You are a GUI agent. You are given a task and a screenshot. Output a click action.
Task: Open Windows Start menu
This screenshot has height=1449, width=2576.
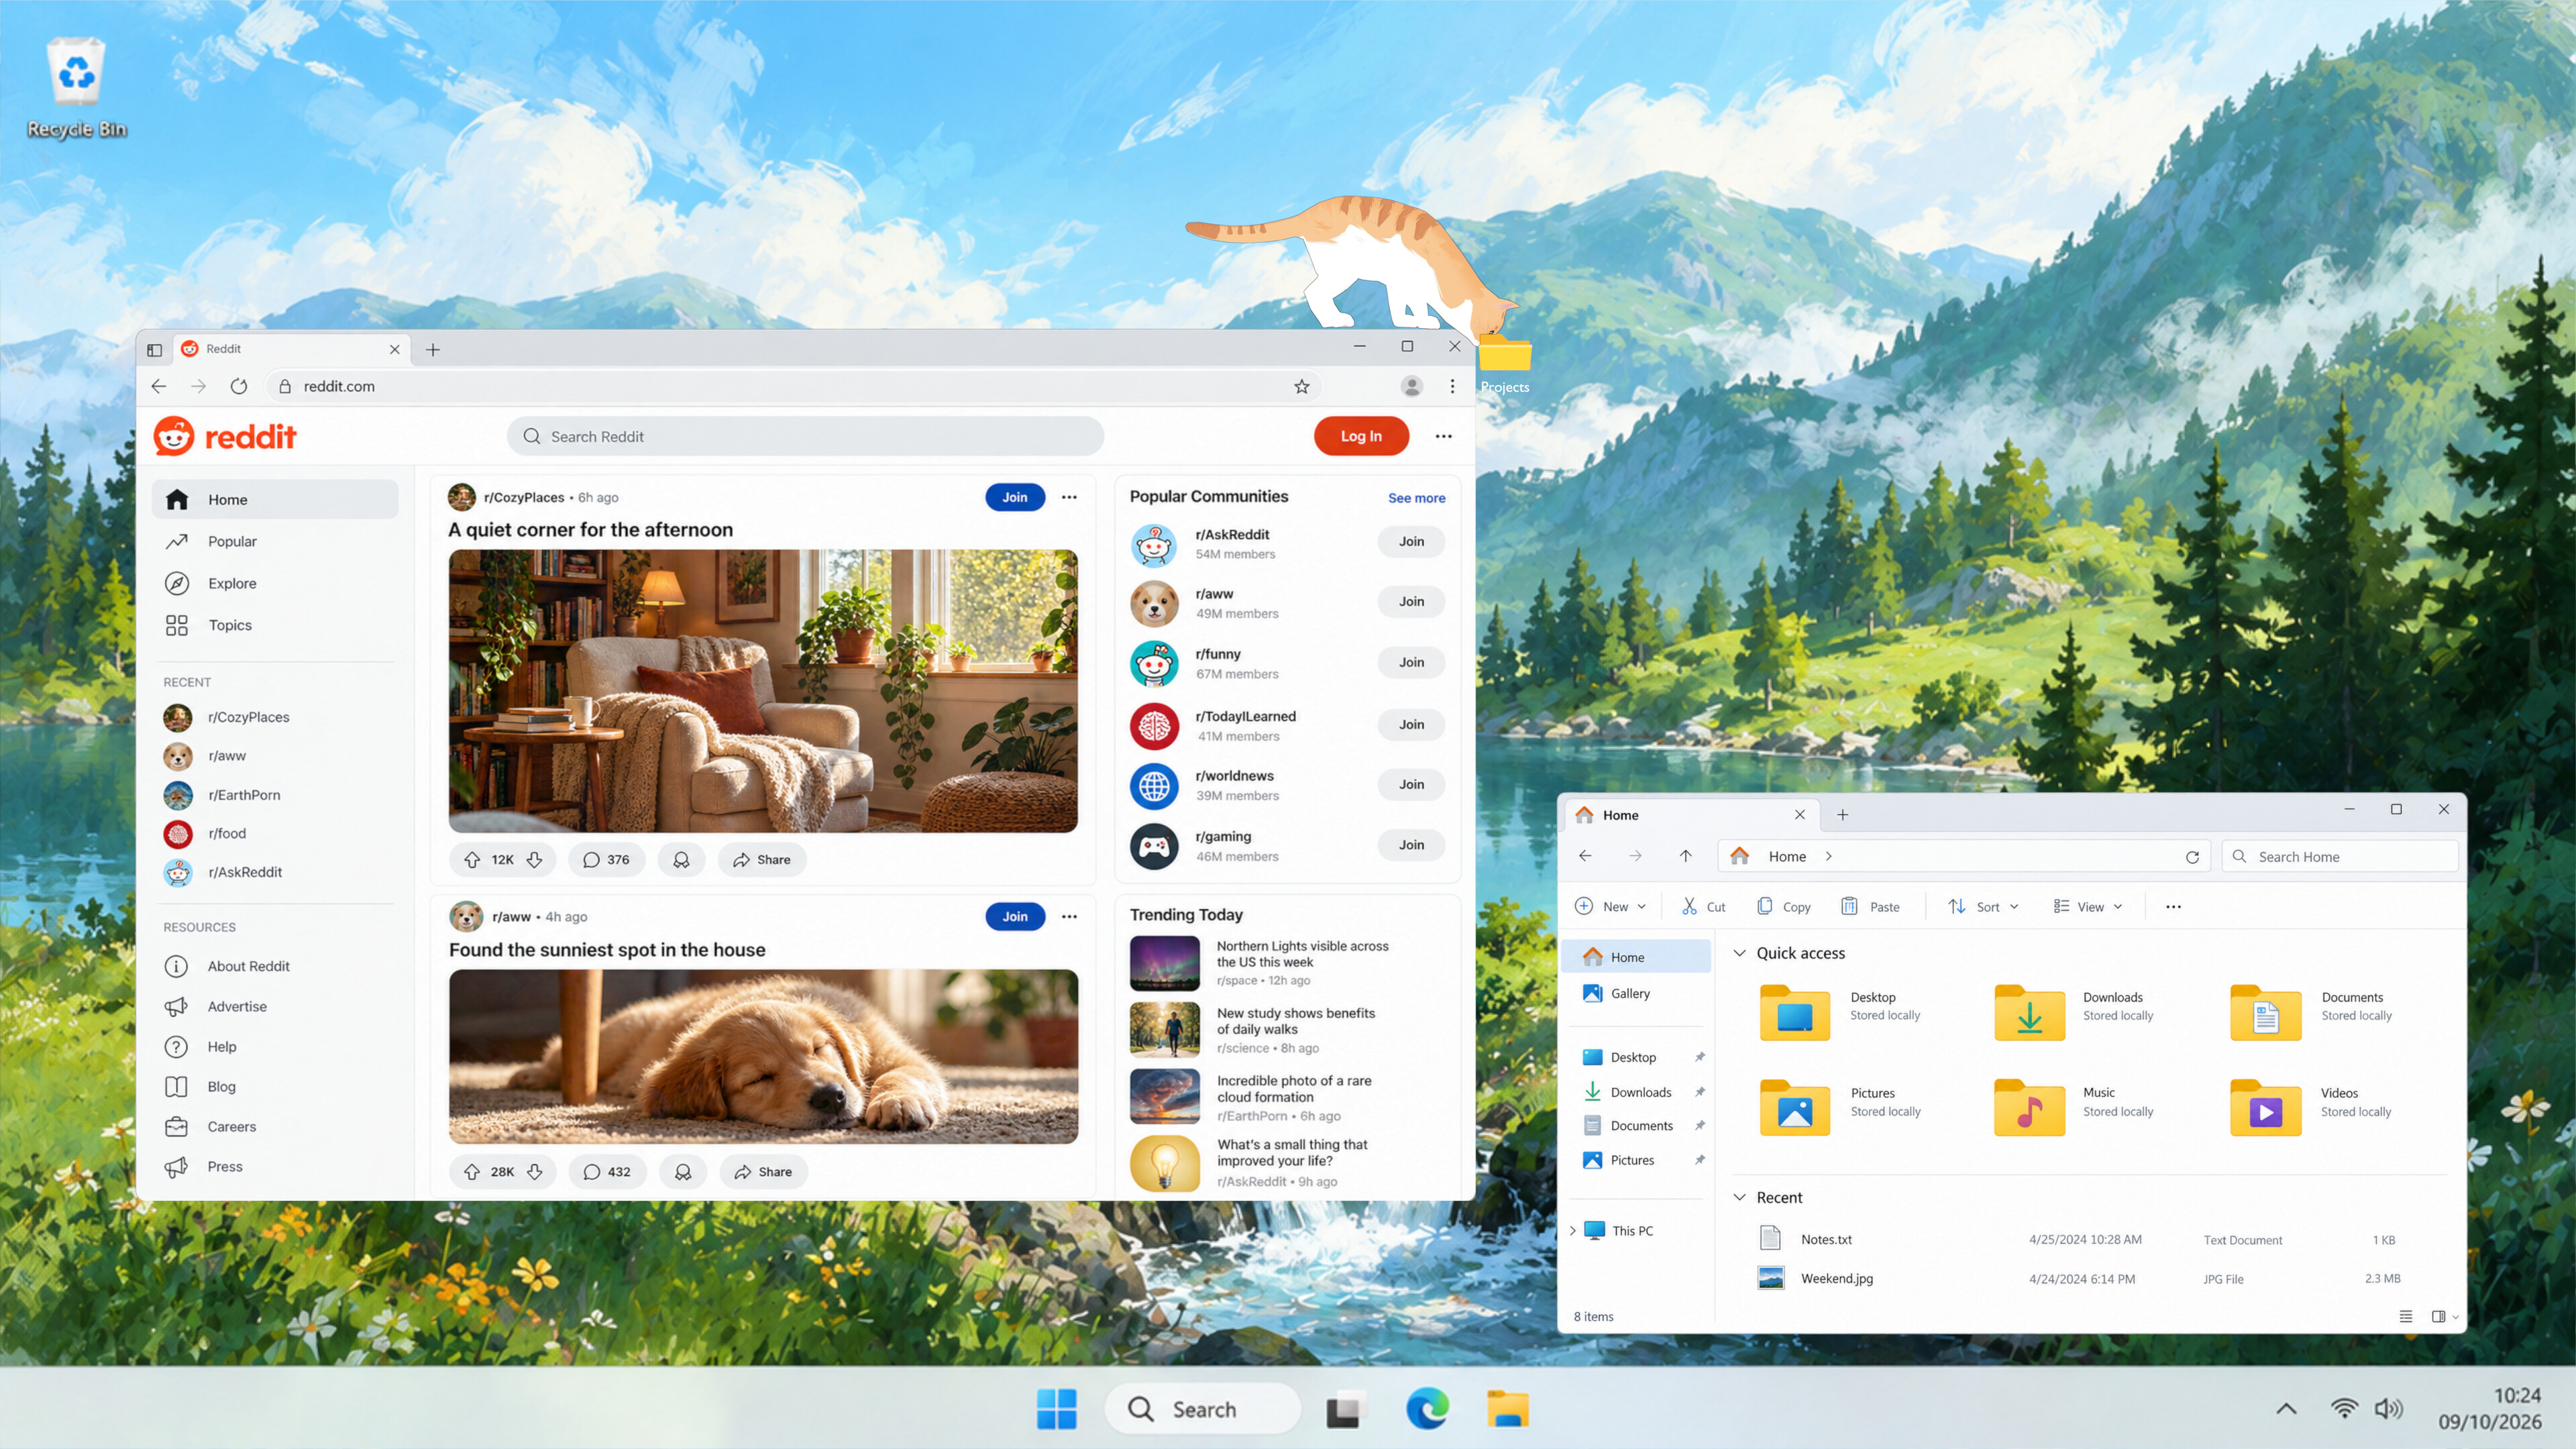[x=1056, y=1409]
